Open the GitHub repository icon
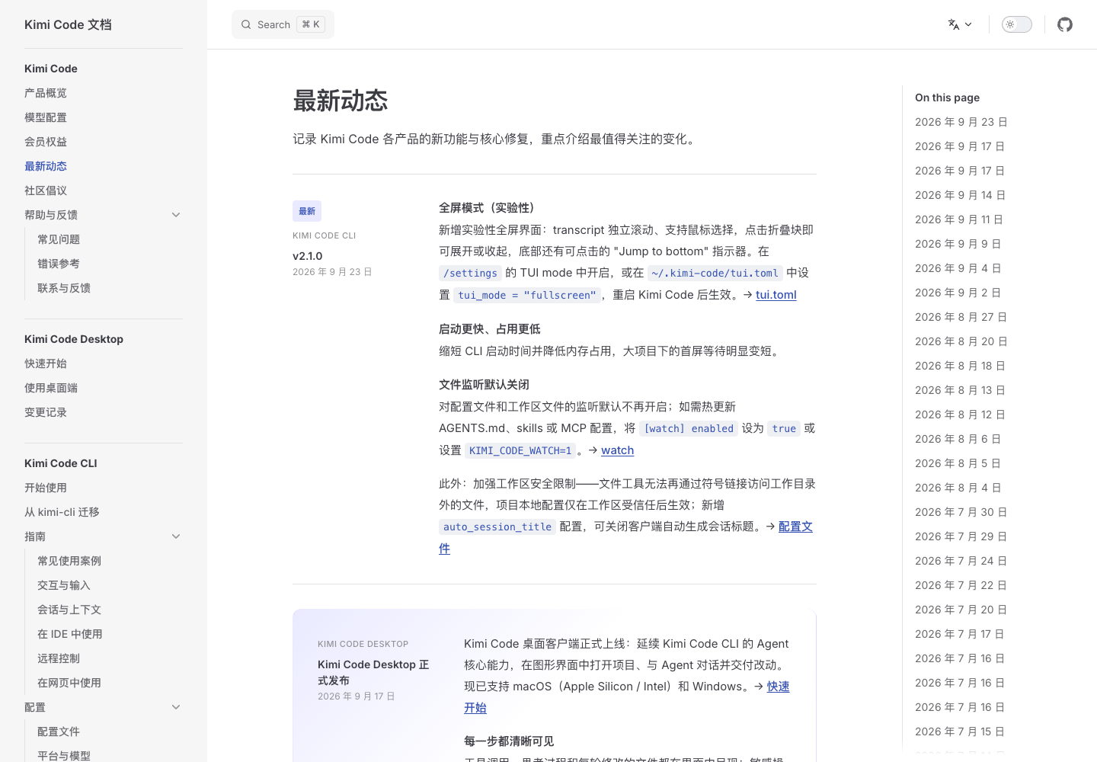Image resolution: width=1097 pixels, height=762 pixels. 1065,24
